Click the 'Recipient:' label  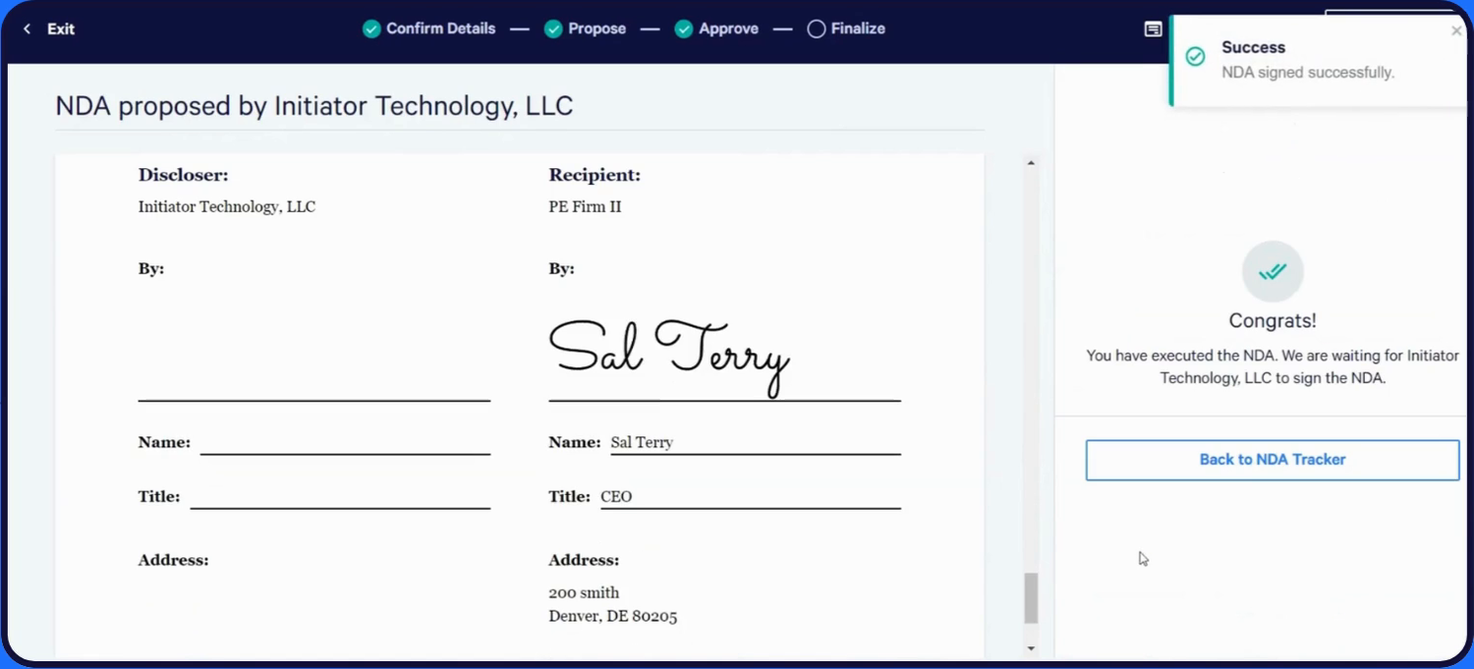[x=595, y=176]
